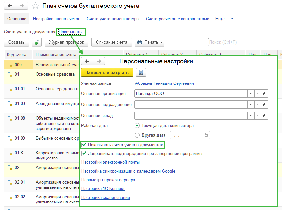Click the account icon in row 02.02
Screen dimensions: 282x210
click(x=10, y=197)
